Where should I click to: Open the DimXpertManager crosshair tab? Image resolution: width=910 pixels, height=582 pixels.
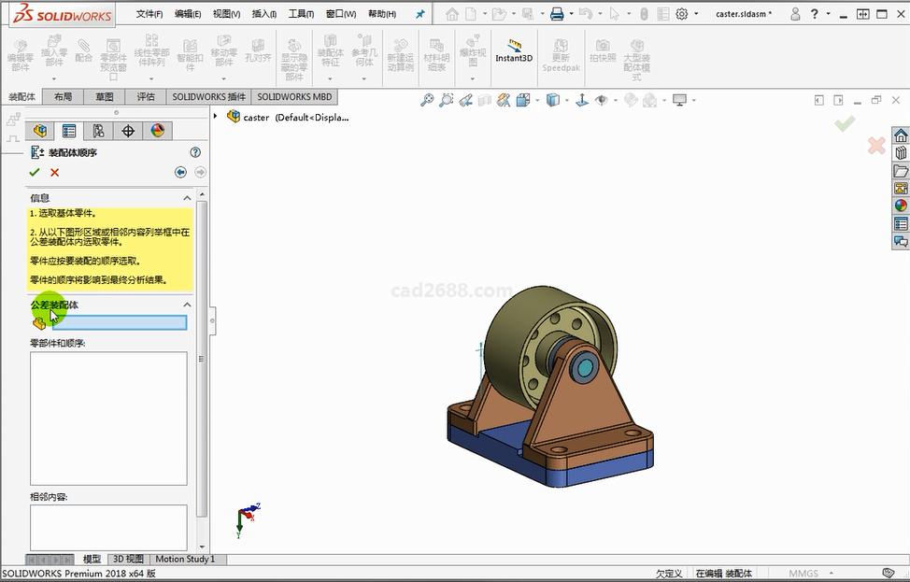coord(128,131)
